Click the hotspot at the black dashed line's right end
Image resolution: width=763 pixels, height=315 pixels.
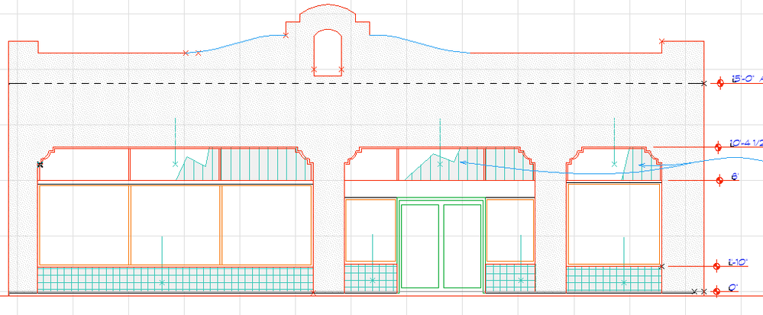(703, 84)
